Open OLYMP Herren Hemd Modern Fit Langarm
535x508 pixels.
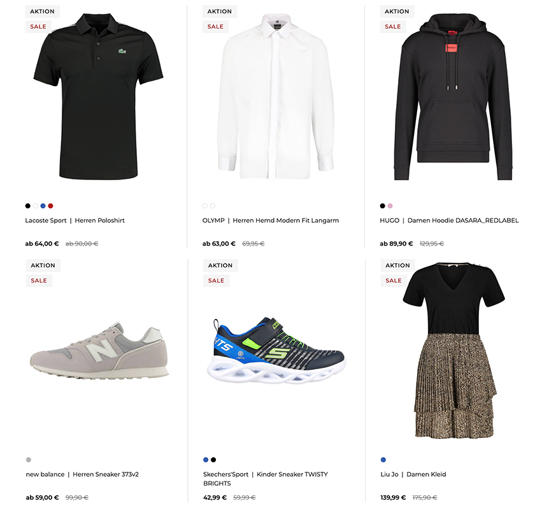tap(271, 221)
